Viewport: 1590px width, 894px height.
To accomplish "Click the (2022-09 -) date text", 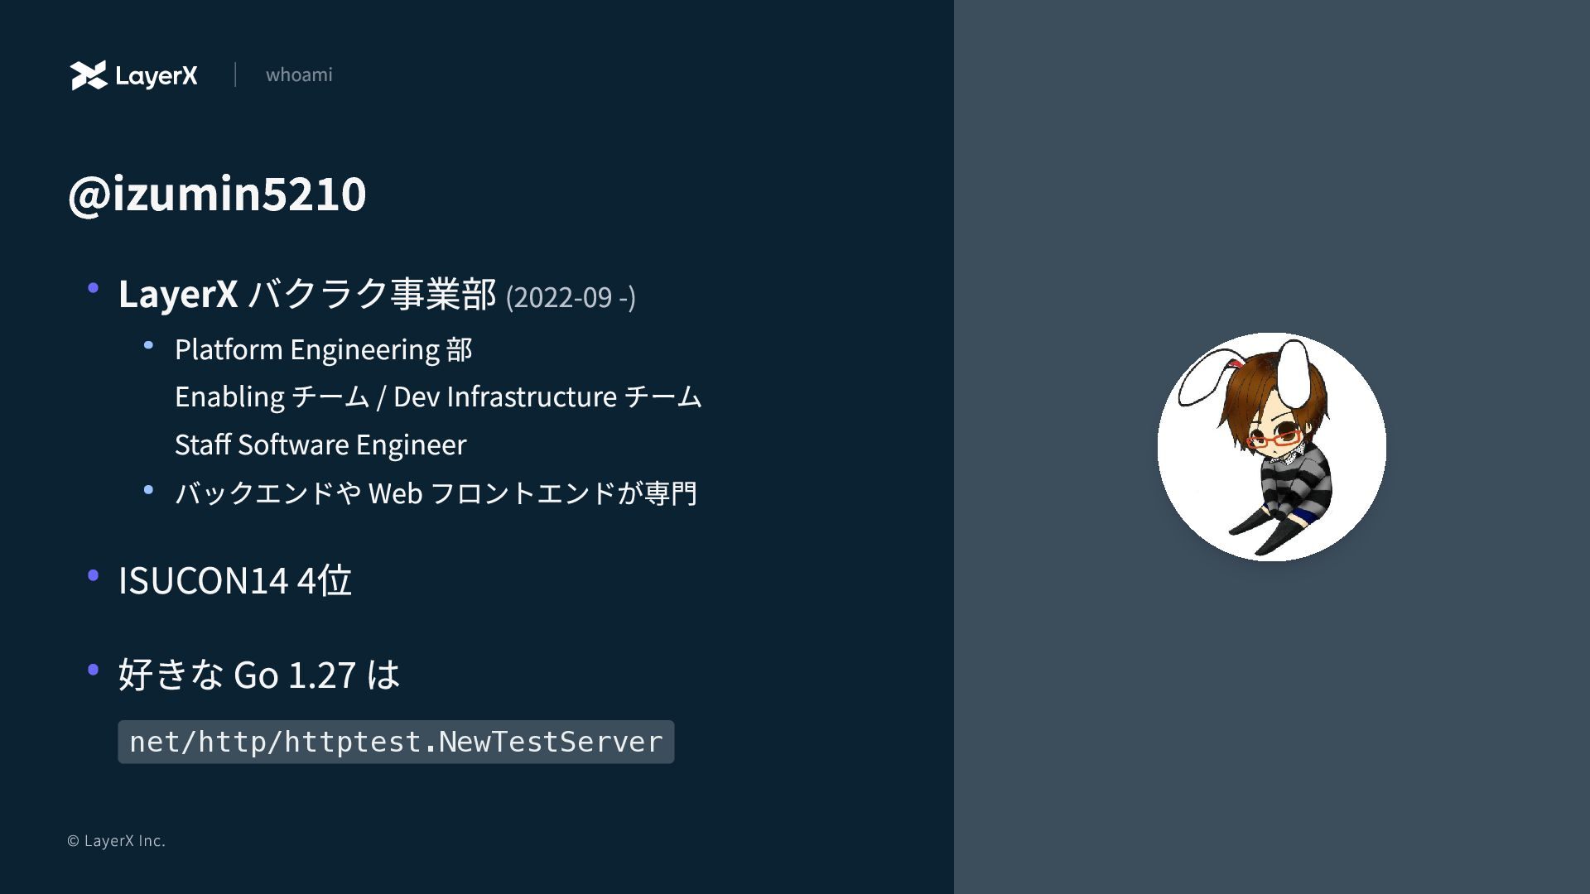I will click(571, 297).
